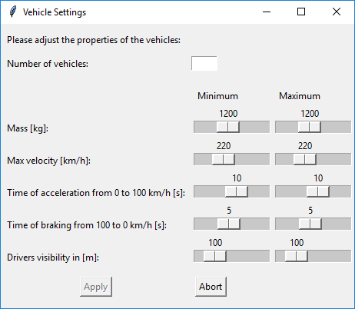
Task: Click the Minimum Mass slider handle
Action: pyautogui.click(x=228, y=127)
